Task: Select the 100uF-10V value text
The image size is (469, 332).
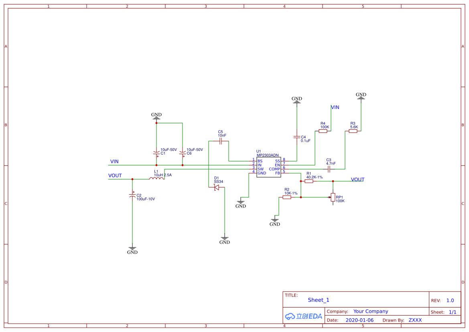Action: click(x=146, y=199)
